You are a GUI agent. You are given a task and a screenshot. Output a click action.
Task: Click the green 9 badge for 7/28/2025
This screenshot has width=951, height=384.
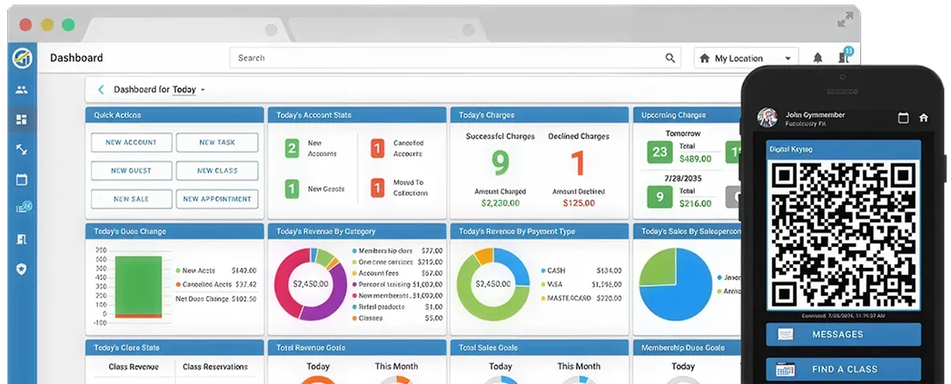(659, 197)
